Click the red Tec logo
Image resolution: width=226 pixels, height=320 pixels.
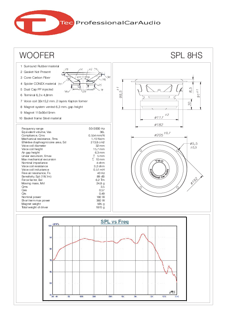(44, 23)
